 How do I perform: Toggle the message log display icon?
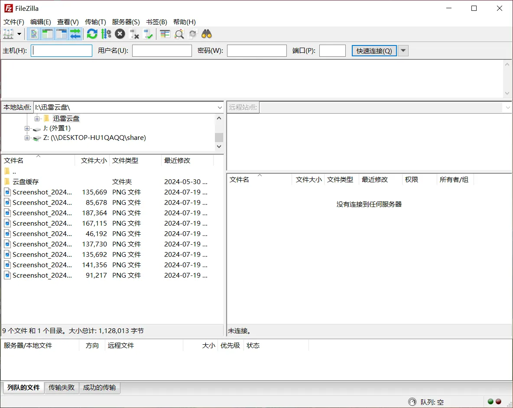[34, 34]
